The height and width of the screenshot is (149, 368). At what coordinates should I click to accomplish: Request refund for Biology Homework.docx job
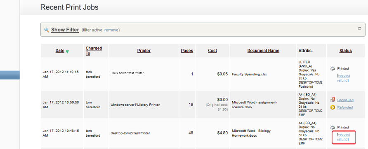coord(343,137)
